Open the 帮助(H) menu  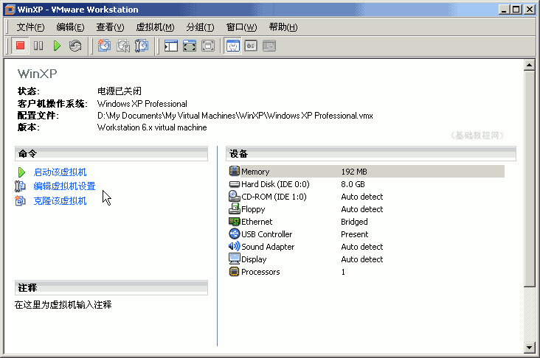click(283, 27)
